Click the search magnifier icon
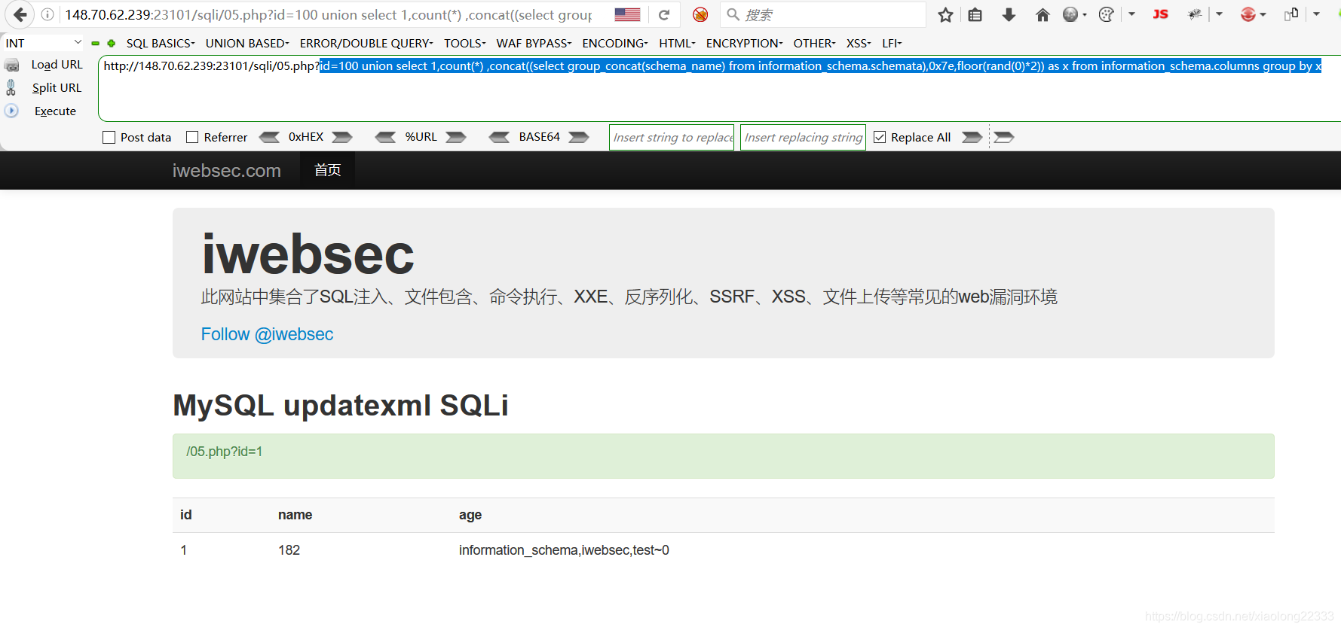Viewport: 1341px width, 630px height. (733, 14)
